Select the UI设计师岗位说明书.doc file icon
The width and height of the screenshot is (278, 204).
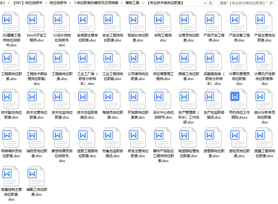[61, 22]
